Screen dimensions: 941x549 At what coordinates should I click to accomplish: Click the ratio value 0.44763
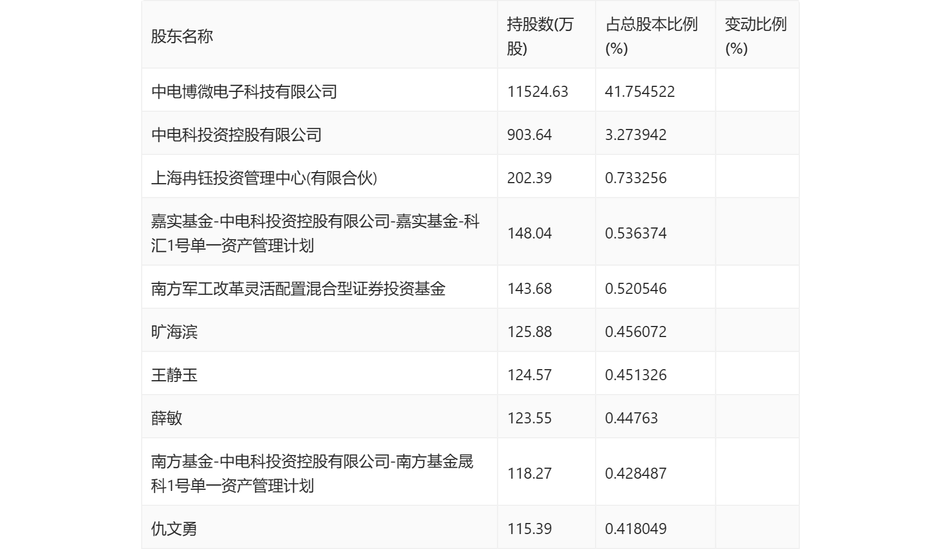[631, 418]
